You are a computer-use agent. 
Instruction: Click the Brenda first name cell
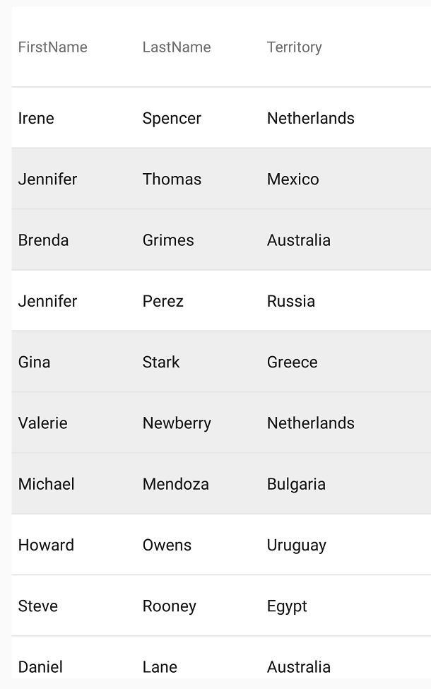[x=44, y=240]
